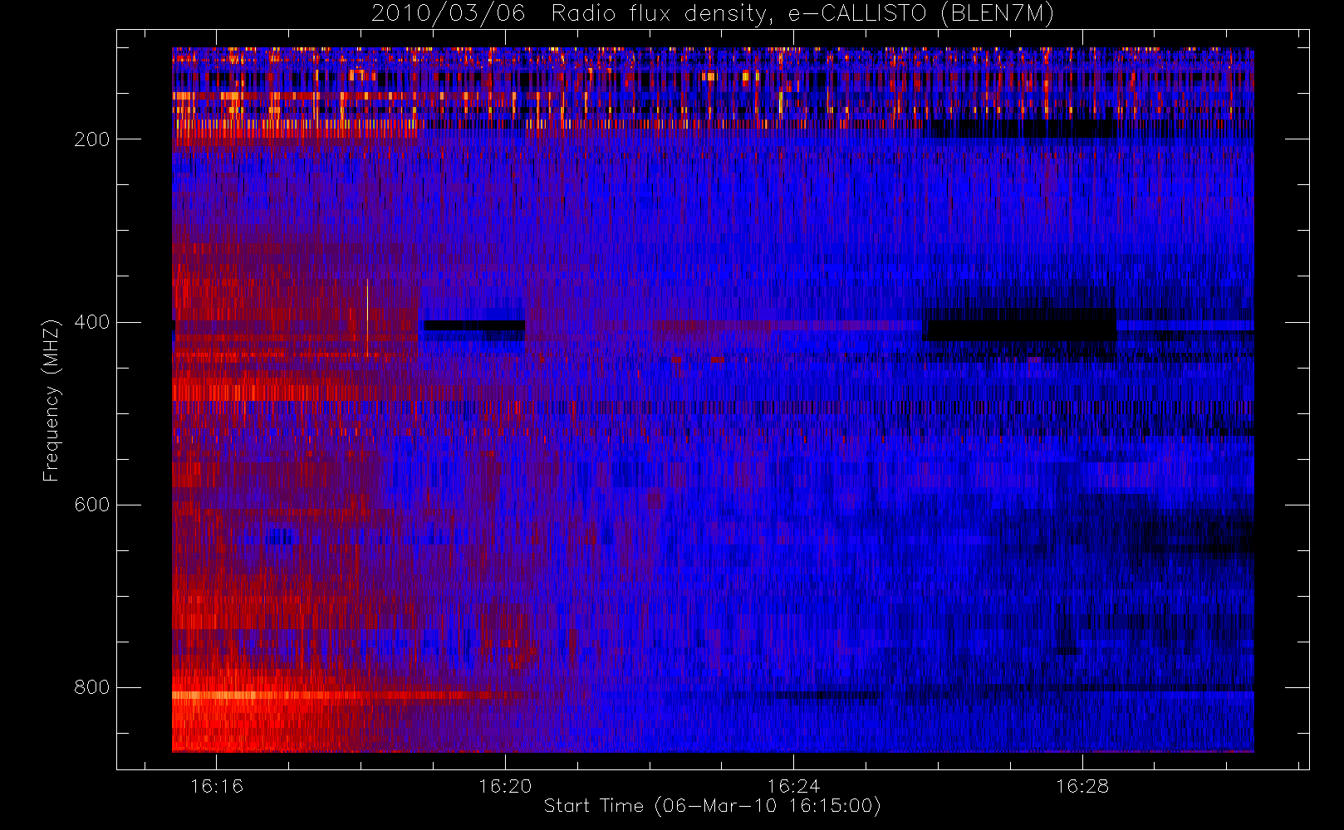The height and width of the screenshot is (830, 1344).
Task: Click the 800 frequency tick label
Action: point(91,687)
